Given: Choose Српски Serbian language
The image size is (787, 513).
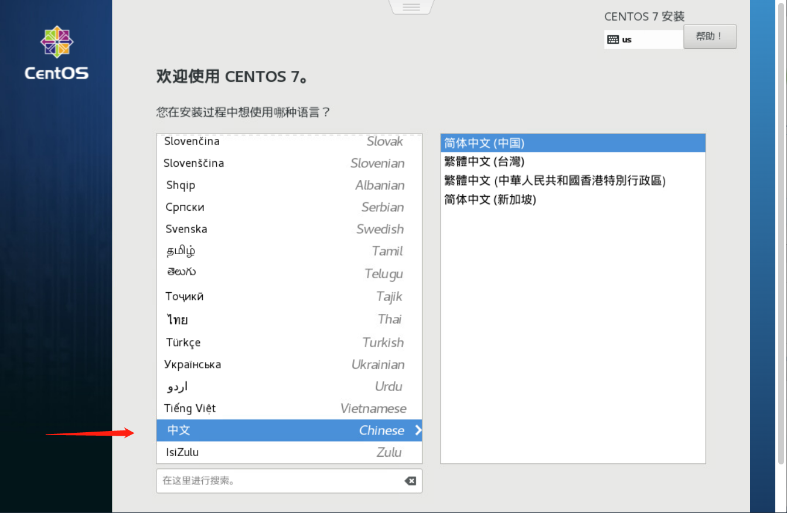Looking at the screenshot, I should coord(289,207).
